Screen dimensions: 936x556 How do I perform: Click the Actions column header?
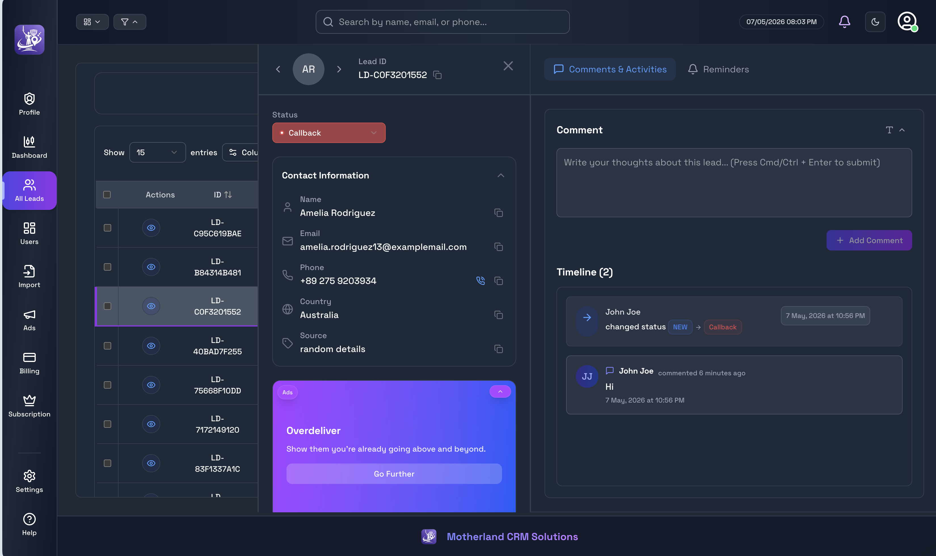(160, 195)
